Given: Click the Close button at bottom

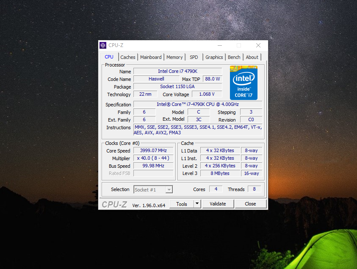Looking at the screenshot, I should coord(250,204).
